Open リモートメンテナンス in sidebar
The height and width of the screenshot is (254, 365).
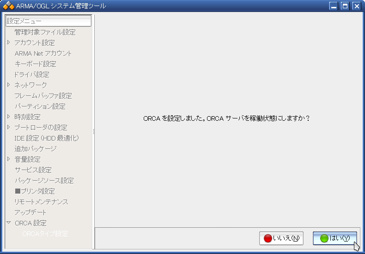pyautogui.click(x=41, y=202)
